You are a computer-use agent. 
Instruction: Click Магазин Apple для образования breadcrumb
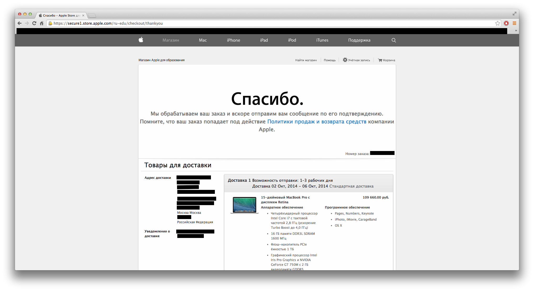point(162,60)
